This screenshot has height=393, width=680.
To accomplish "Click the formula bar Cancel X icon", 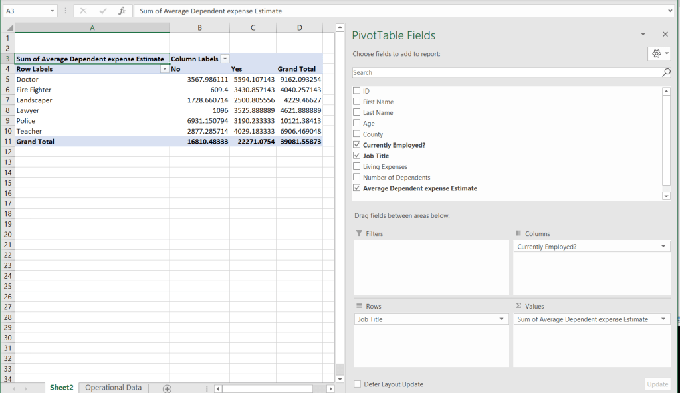I will tap(83, 11).
